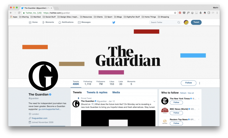The width and height of the screenshot is (228, 138).
Task: Open the more options dots beside Follow
Action: (x=200, y=83)
